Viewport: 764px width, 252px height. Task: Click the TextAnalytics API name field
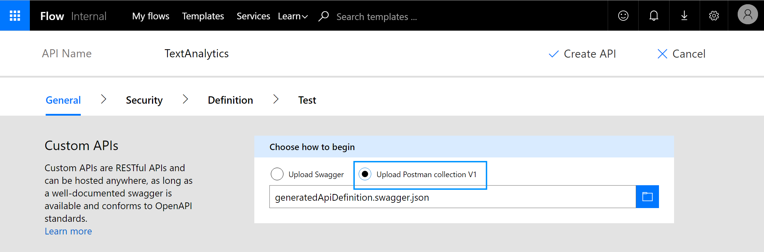pyautogui.click(x=197, y=53)
